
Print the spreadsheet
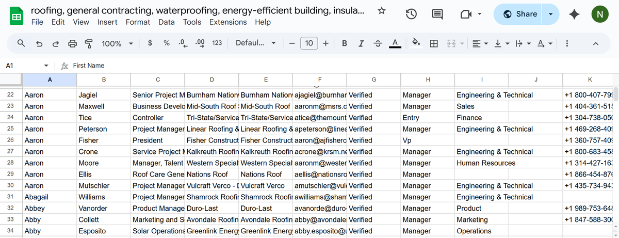click(x=72, y=43)
